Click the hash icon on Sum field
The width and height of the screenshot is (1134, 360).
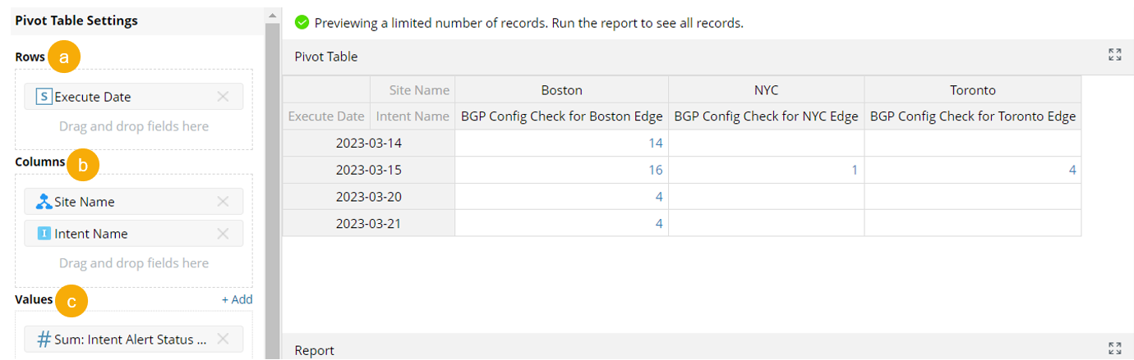click(44, 339)
